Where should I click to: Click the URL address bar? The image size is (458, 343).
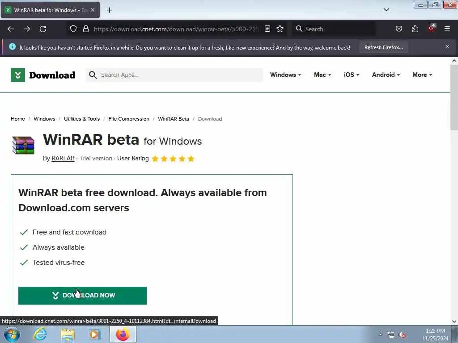pos(176,29)
